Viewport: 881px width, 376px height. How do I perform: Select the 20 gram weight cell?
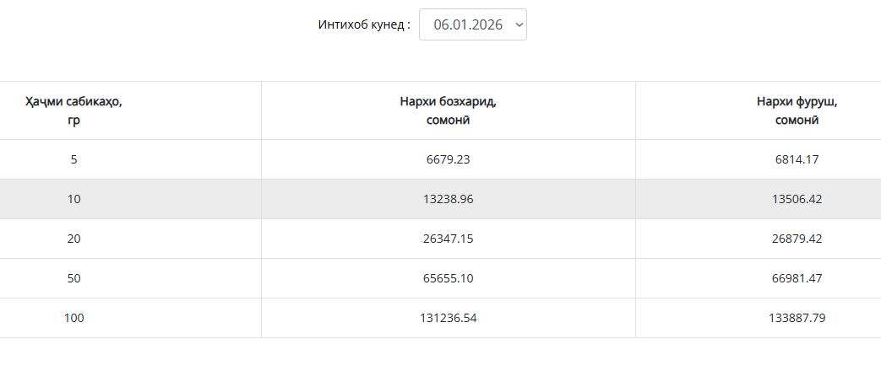coord(73,239)
